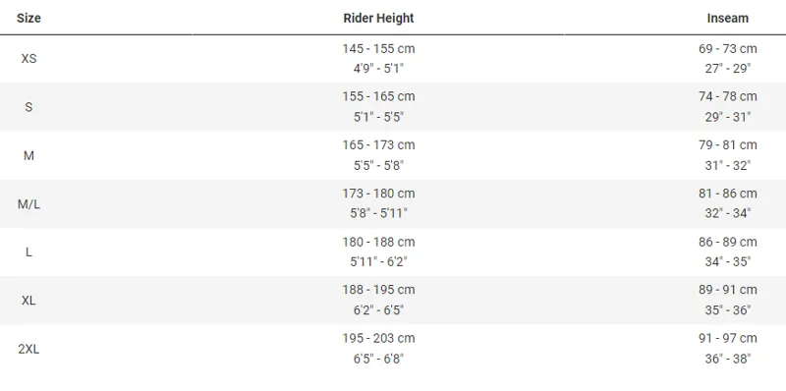Click the 173 - 180 cm height value

point(378,193)
